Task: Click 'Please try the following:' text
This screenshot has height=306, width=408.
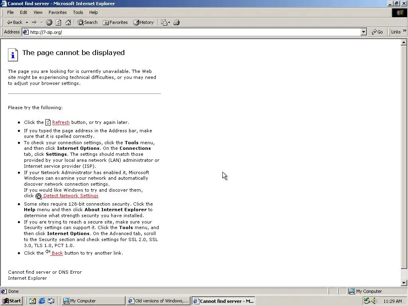Action: point(35,108)
